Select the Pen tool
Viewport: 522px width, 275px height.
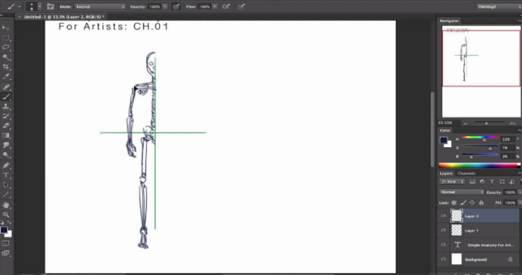point(5,165)
